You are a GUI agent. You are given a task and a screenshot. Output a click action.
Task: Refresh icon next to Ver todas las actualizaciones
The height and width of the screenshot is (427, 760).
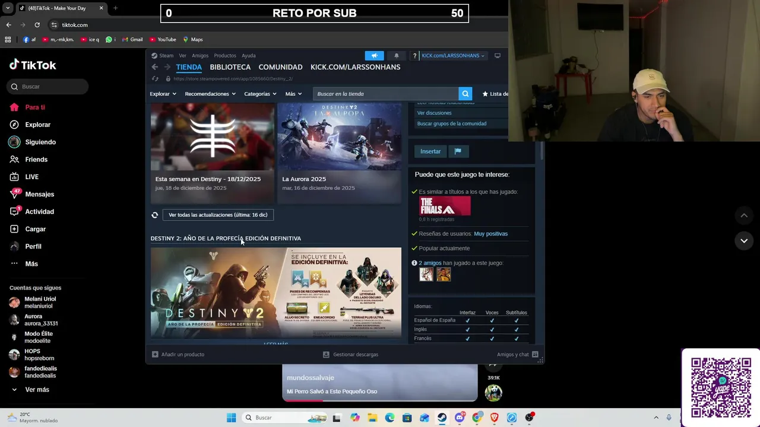click(x=154, y=215)
